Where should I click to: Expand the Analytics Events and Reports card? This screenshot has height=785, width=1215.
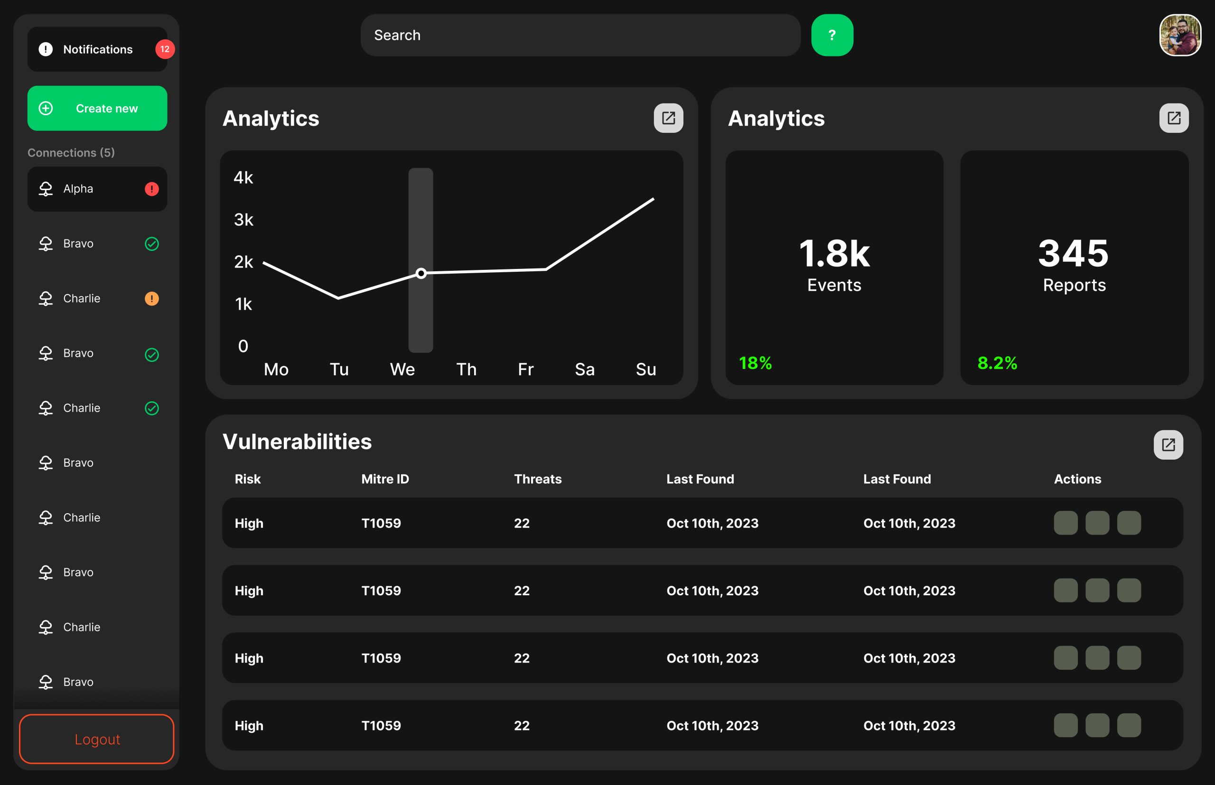[1174, 118]
